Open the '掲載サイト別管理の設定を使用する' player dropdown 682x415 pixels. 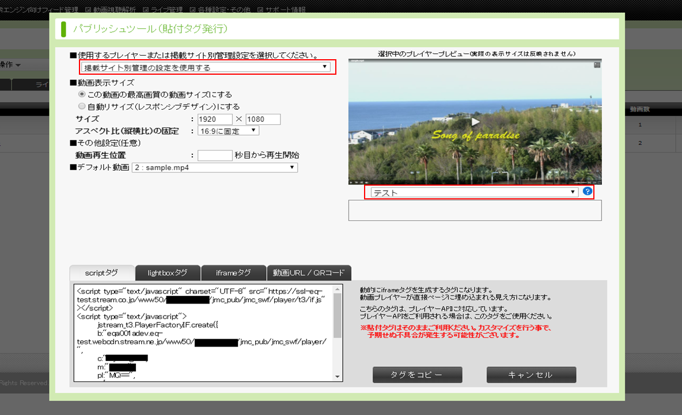(x=206, y=67)
